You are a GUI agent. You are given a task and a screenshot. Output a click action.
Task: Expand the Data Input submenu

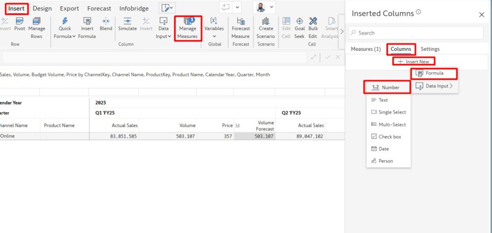[434, 86]
